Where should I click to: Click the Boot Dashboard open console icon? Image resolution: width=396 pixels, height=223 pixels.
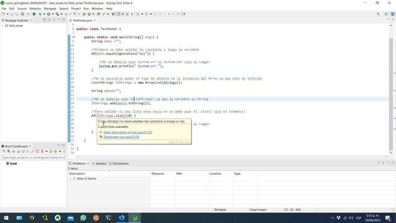(x=23, y=151)
